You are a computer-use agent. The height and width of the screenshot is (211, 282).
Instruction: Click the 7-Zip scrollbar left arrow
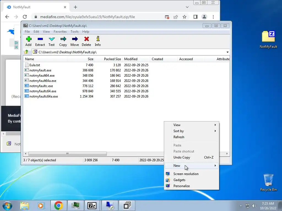(x=26, y=154)
